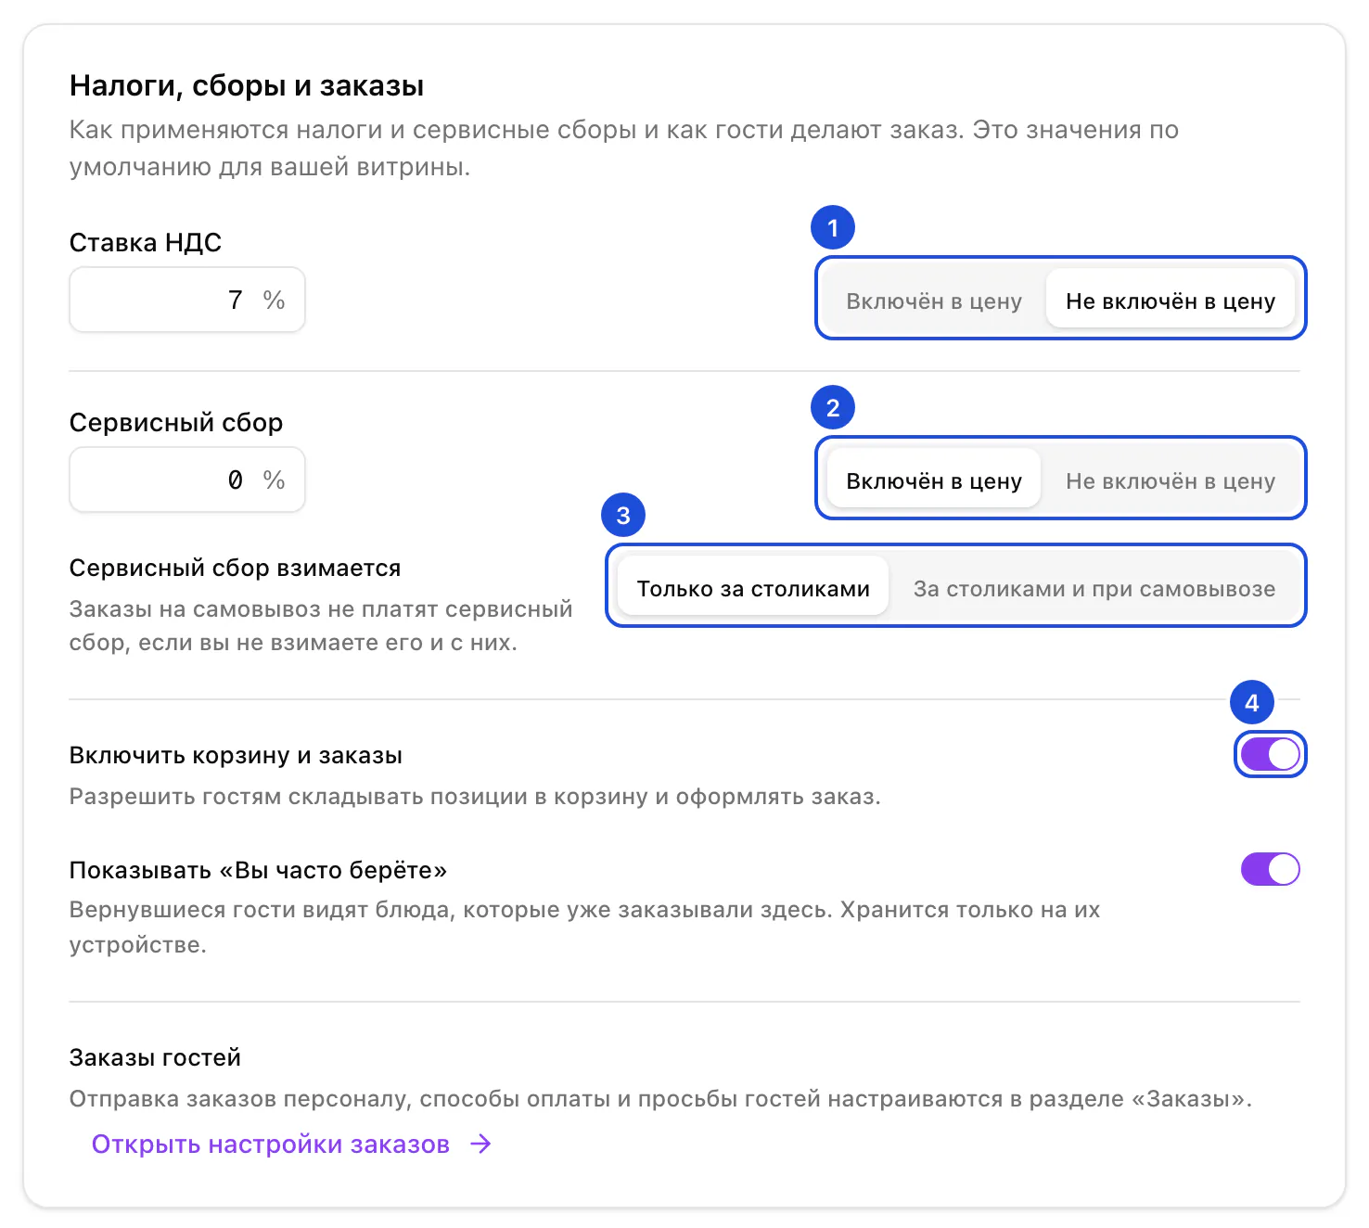Viewport: 1369px width, 1228px height.
Task: Click the note starting Заказы на самовывоз
Action: tap(321, 625)
